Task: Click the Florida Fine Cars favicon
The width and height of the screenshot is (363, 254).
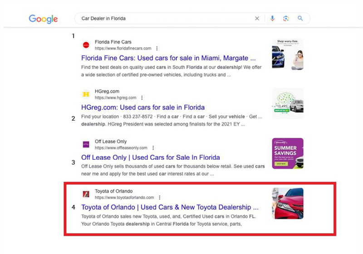Action: pos(86,45)
